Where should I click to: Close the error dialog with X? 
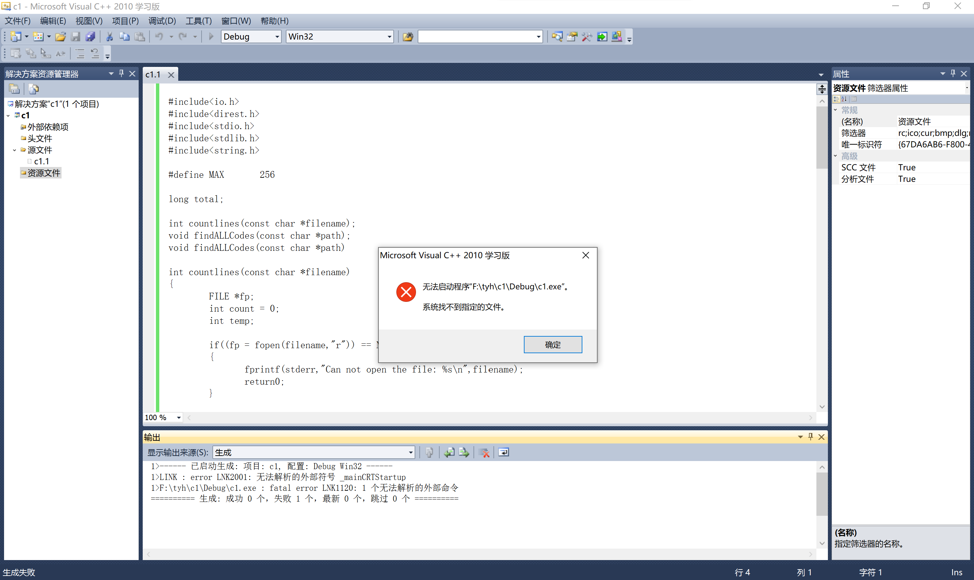585,255
